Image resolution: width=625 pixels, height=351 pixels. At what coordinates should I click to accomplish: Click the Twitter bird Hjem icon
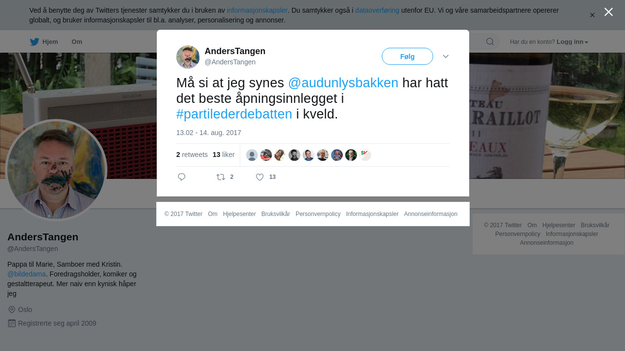[34, 42]
